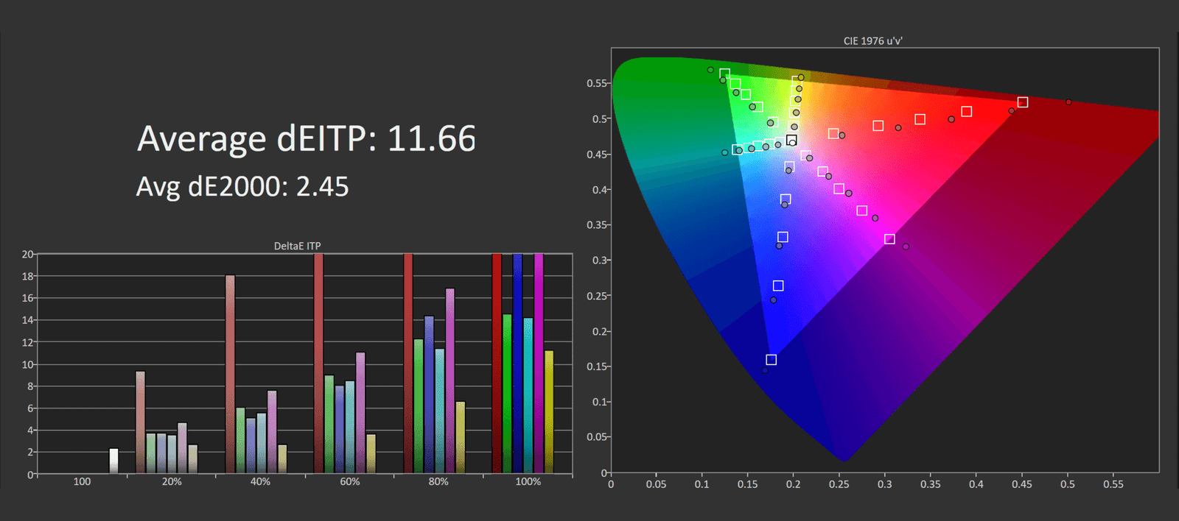Click the 0.55 label on the CIE x-axis

pos(1113,484)
